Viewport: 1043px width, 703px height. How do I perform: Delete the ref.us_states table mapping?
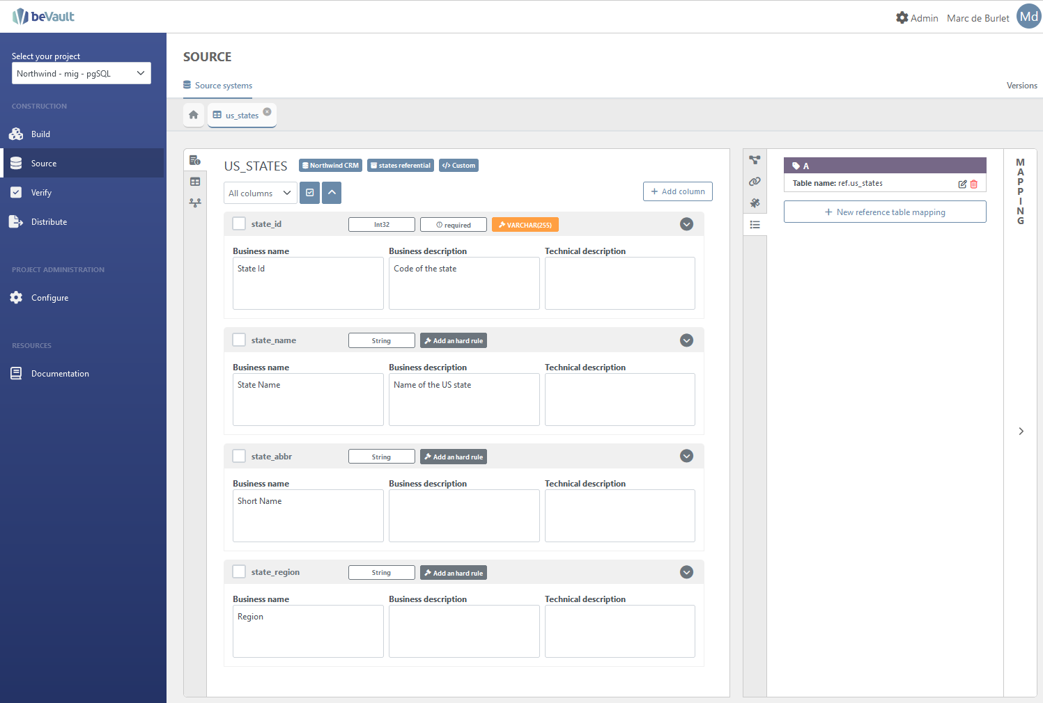[x=974, y=184]
